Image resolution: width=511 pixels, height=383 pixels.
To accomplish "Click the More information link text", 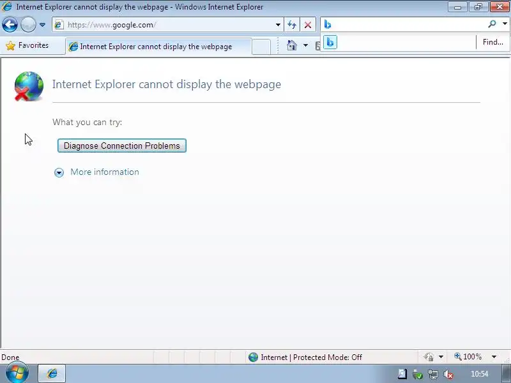I will coord(105,172).
